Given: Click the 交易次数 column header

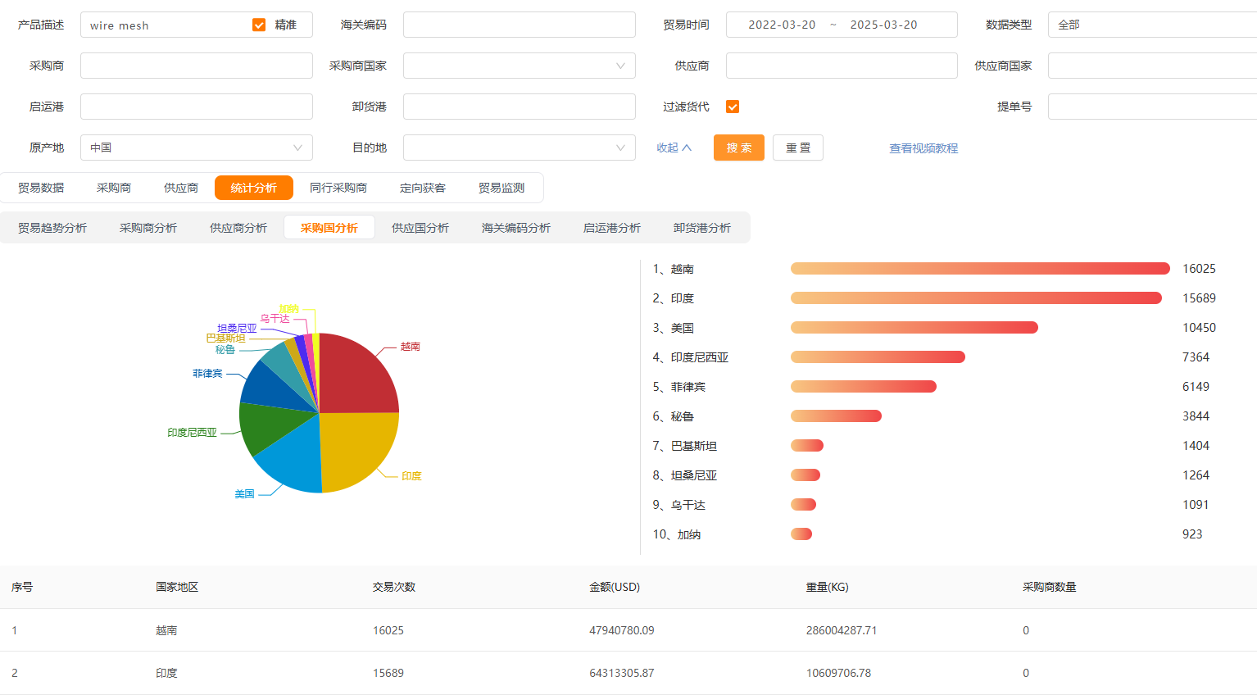Looking at the screenshot, I should [x=394, y=587].
